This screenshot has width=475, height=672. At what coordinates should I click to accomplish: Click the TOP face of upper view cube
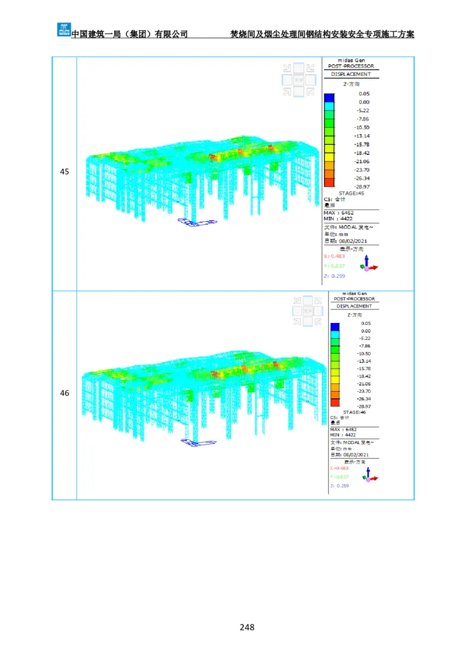pos(299,80)
